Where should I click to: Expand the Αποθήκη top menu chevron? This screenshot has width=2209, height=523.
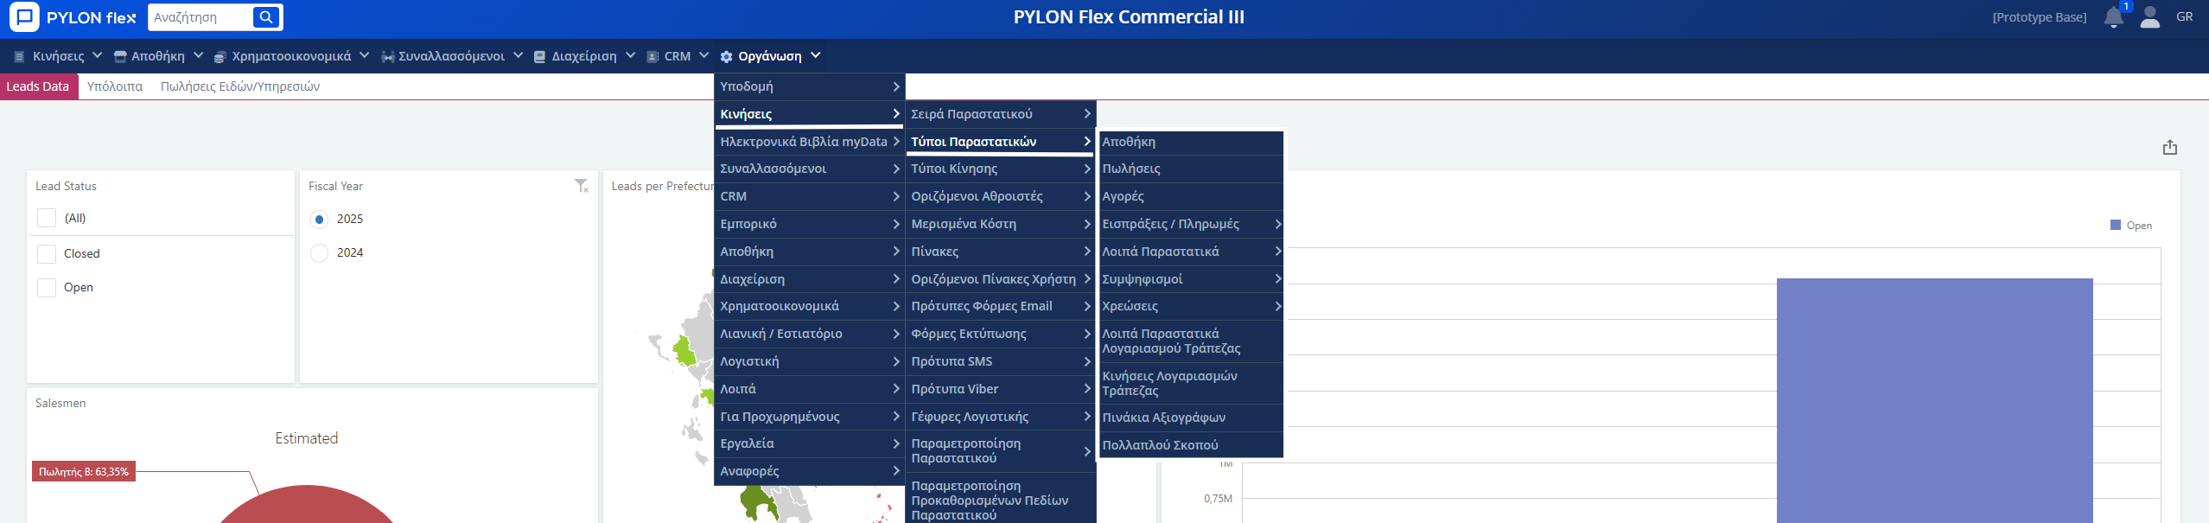coord(198,55)
